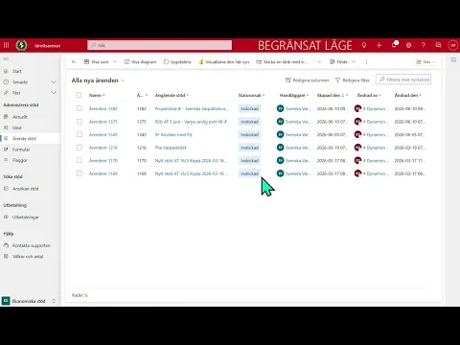Click the Sök search box in header
The image size is (460, 345).
pyautogui.click(x=160, y=45)
